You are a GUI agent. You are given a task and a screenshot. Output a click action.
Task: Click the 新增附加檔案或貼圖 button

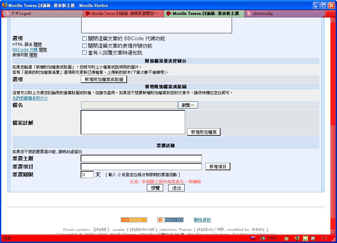click(x=104, y=79)
